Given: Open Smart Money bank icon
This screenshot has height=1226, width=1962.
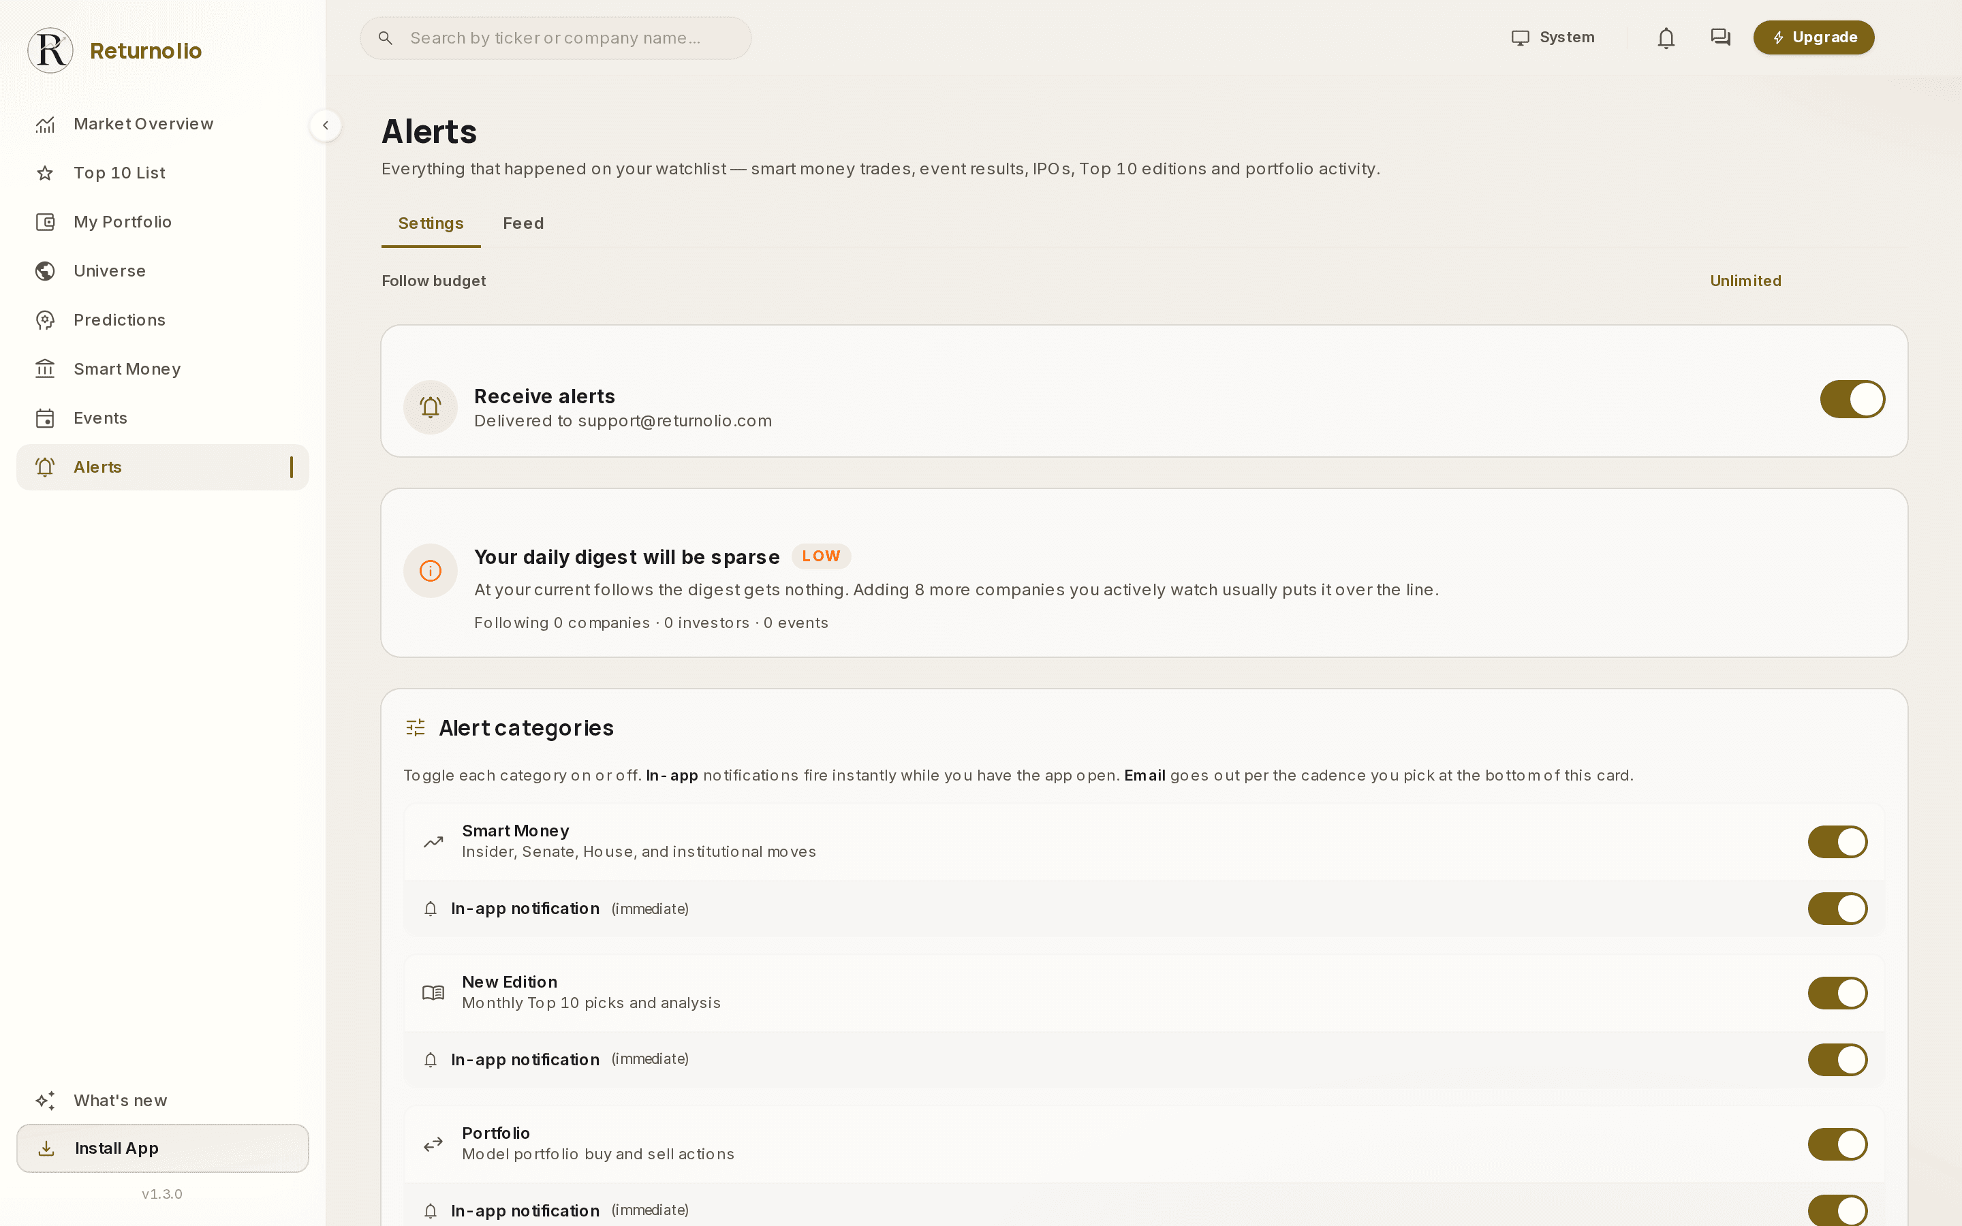Looking at the screenshot, I should pos(46,369).
